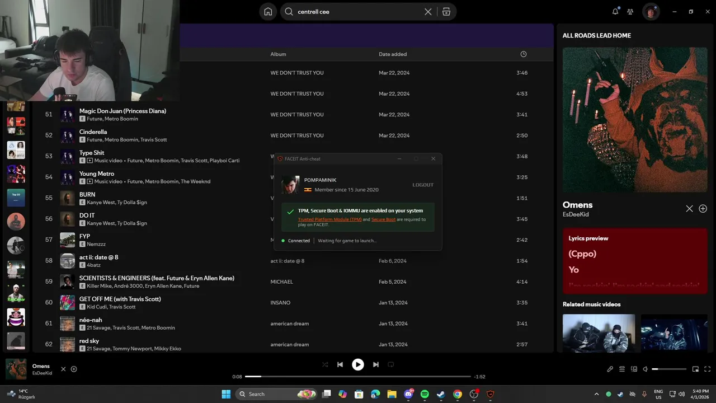Show hidden system tray icons
Viewport: 716px width, 403px height.
(x=596, y=394)
